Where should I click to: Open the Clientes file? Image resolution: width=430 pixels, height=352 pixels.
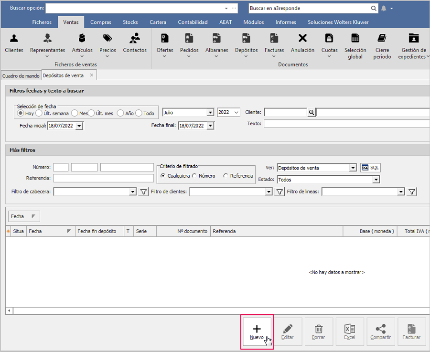pyautogui.click(x=14, y=43)
